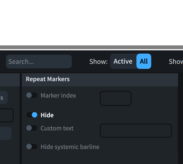
Task: Click the Marker index value box
Action: (115, 98)
